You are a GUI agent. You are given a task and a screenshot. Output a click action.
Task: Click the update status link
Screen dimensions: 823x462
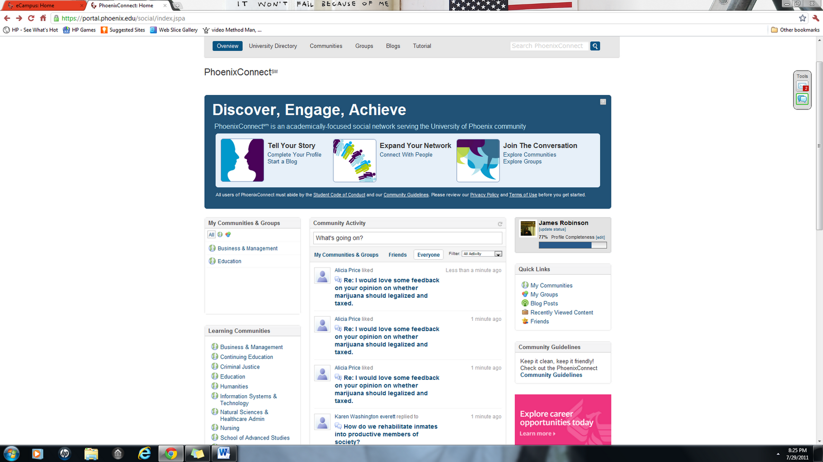pyautogui.click(x=552, y=229)
